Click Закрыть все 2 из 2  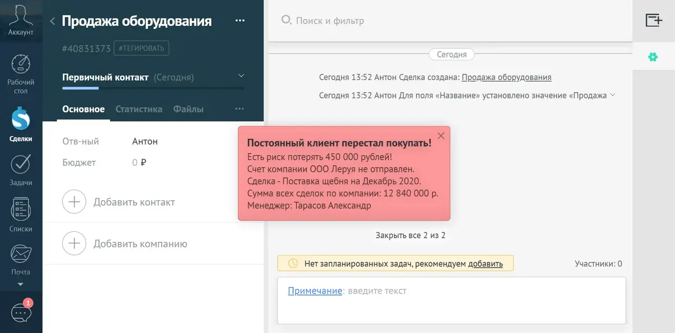411,236
